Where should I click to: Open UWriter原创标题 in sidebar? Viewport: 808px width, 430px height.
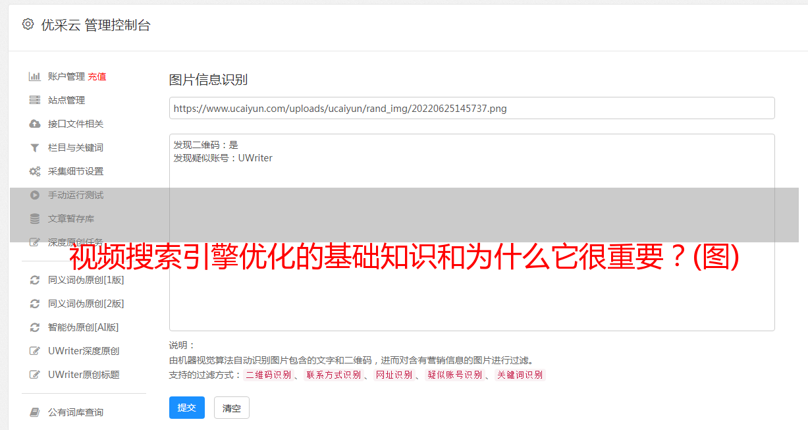click(x=84, y=375)
